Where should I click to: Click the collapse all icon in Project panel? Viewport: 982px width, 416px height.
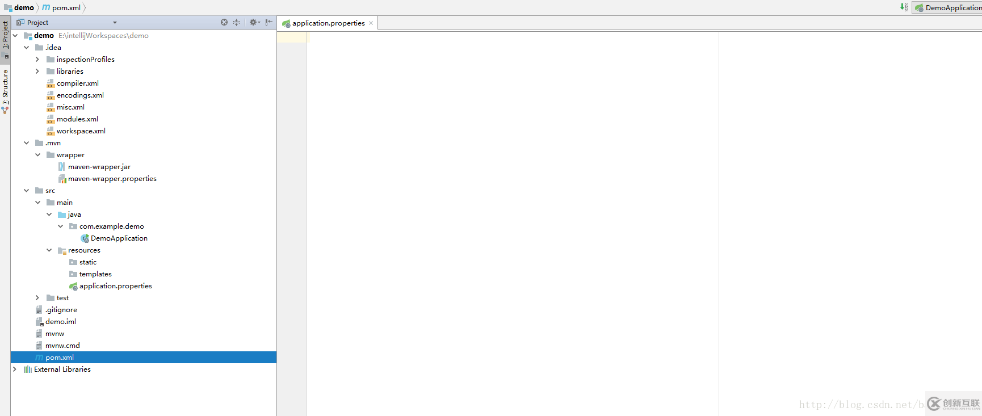coord(236,22)
